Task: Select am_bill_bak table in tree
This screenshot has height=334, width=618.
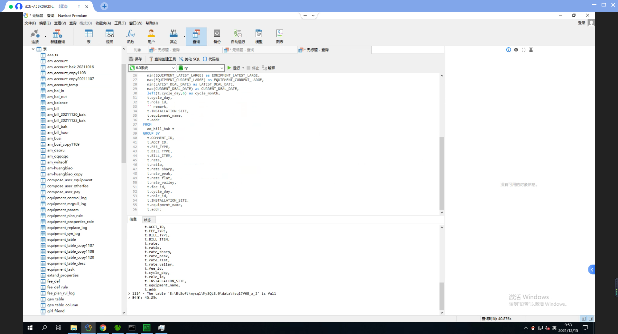Action: pyautogui.click(x=57, y=126)
